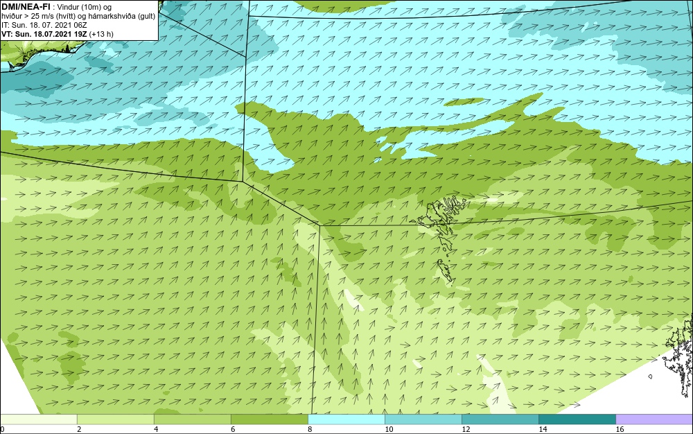Click the 8–10 m/s light cyan swatch
Viewport: 693px width, 434px height.
(x=346, y=419)
